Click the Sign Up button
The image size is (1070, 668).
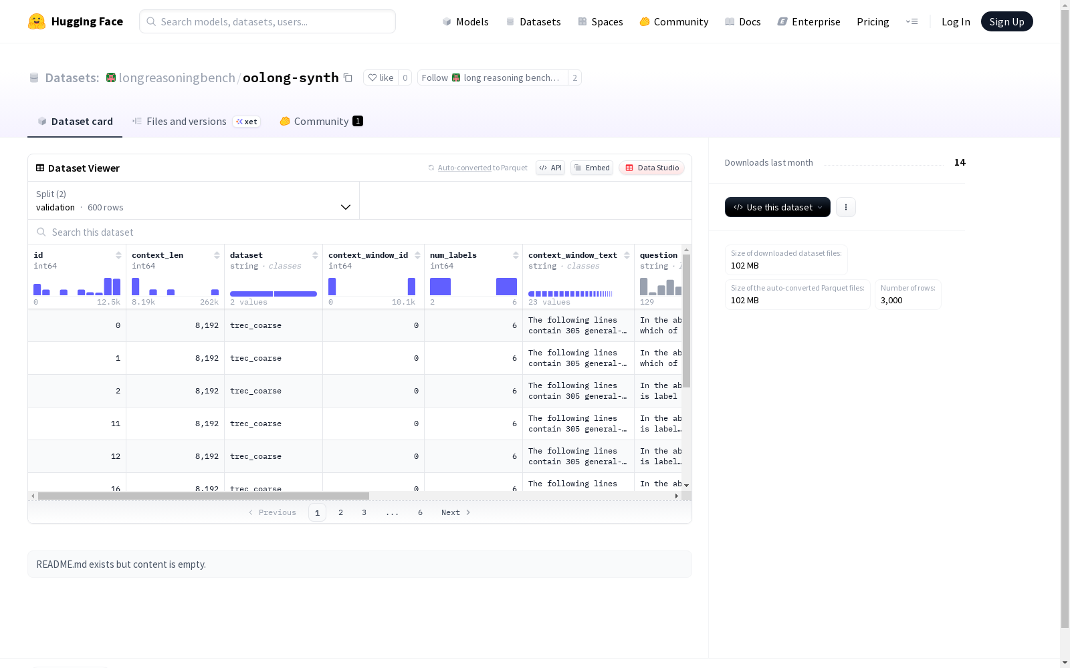(x=1006, y=21)
